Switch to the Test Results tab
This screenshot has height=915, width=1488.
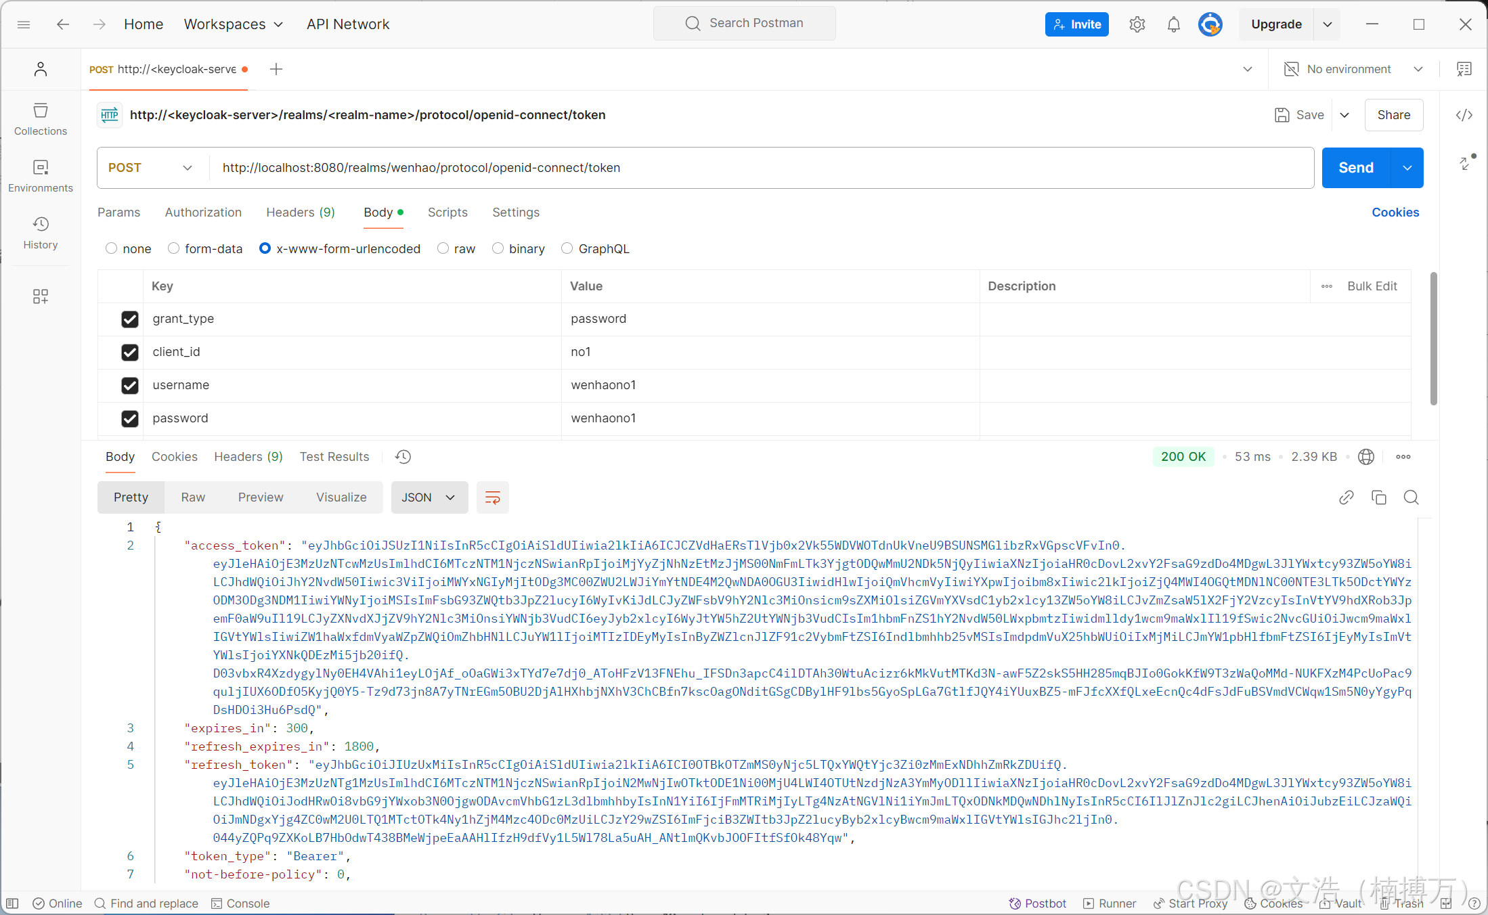[x=334, y=456]
